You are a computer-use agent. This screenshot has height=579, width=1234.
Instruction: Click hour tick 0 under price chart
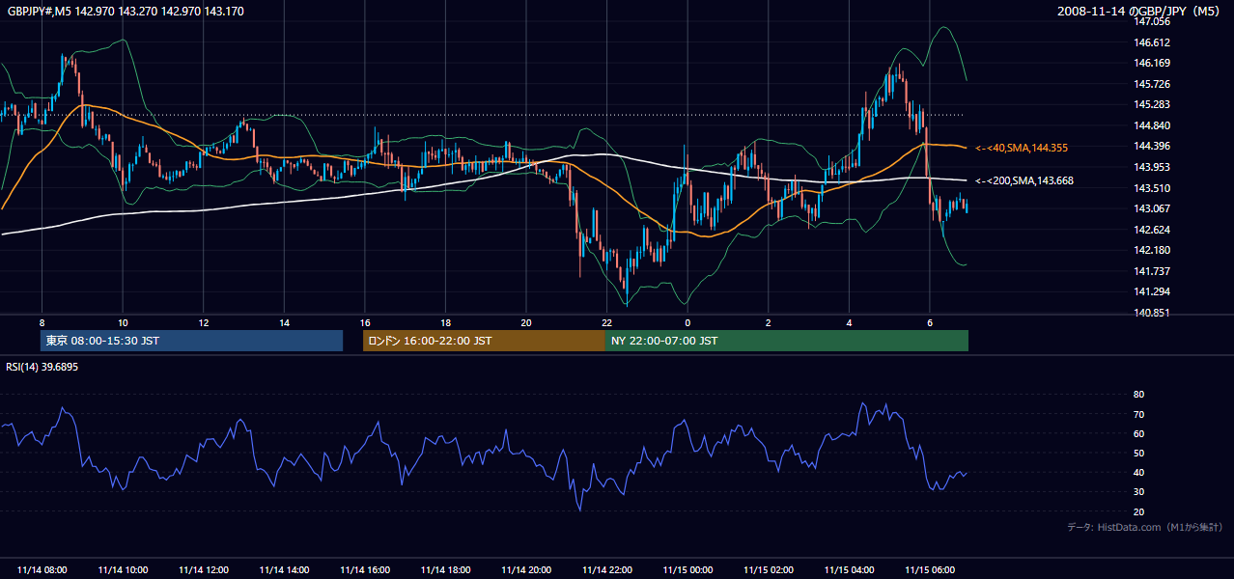(x=687, y=322)
